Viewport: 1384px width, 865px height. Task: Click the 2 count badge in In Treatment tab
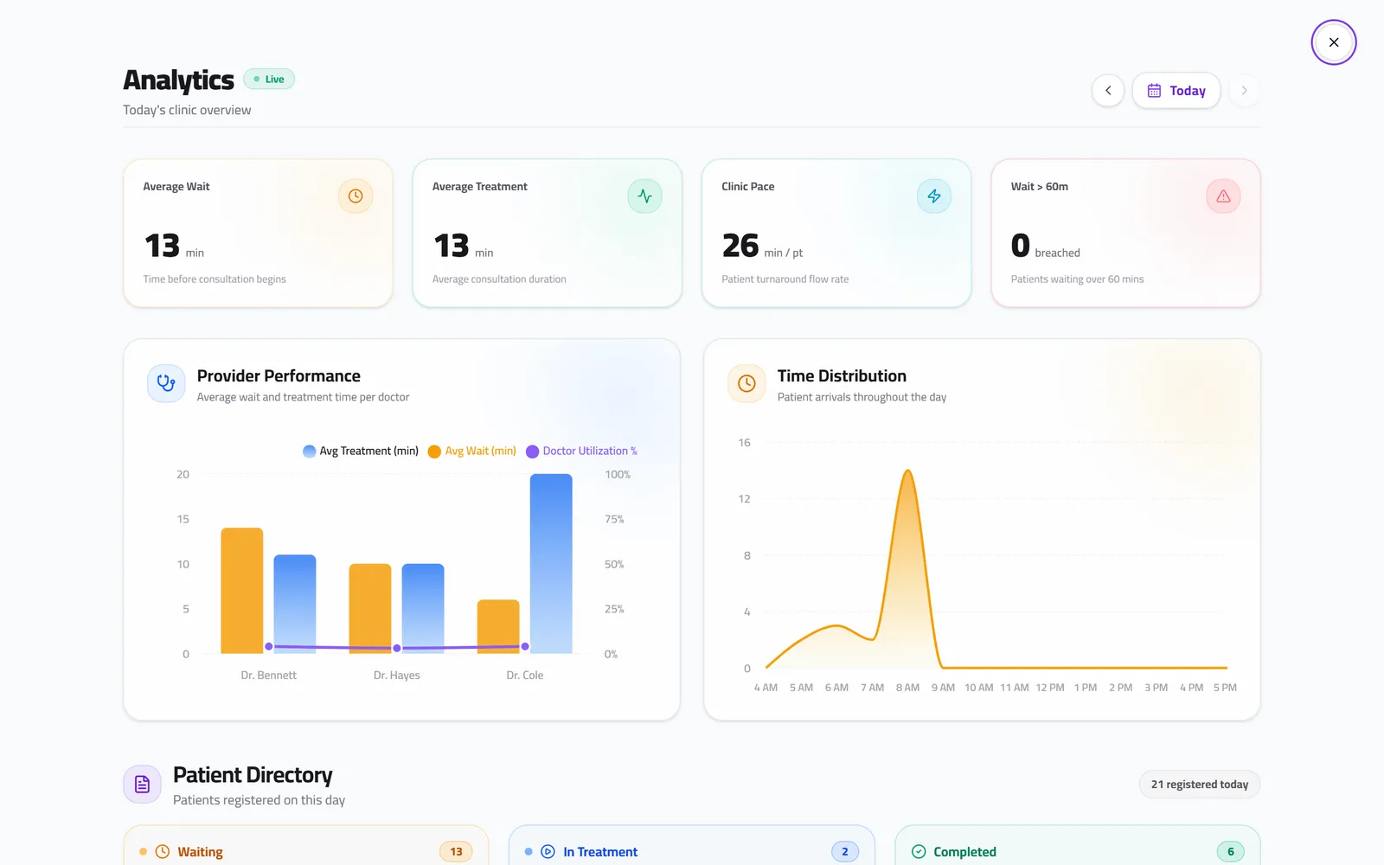(845, 852)
